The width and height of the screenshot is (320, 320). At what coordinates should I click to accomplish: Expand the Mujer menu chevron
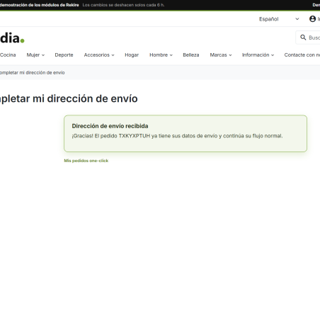point(43,55)
